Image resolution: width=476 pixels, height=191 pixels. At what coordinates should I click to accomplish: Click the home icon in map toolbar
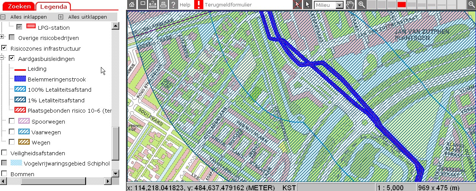(132, 5)
